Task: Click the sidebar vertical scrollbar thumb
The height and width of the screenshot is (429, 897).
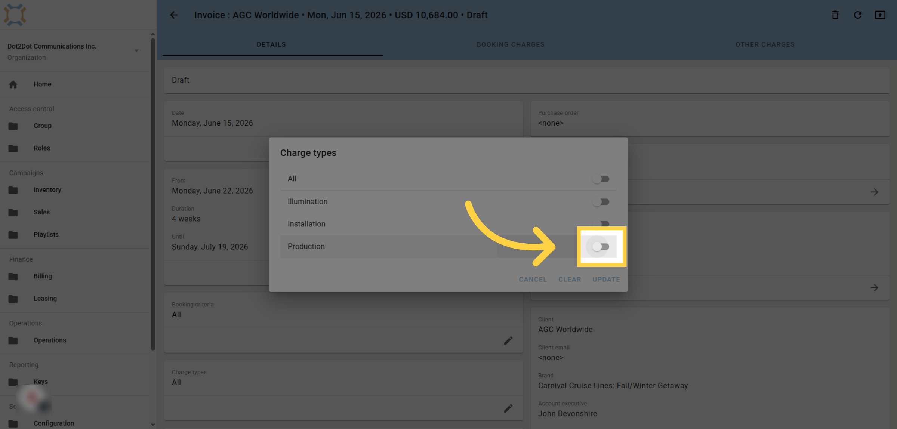Action: (x=153, y=194)
